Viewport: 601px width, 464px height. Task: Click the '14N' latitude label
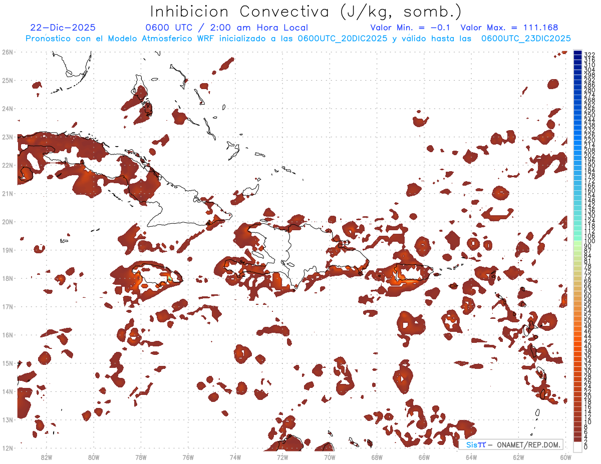(x=8, y=391)
